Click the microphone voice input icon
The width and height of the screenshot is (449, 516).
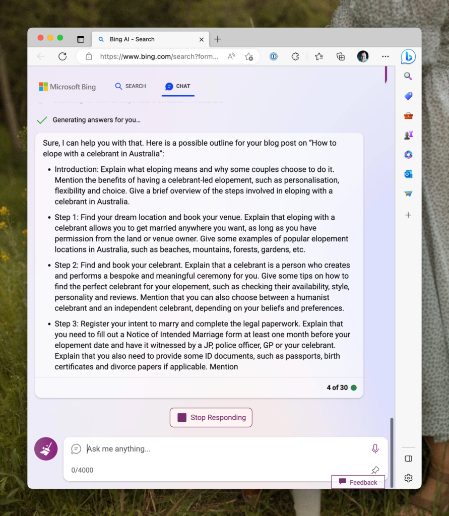coord(375,448)
